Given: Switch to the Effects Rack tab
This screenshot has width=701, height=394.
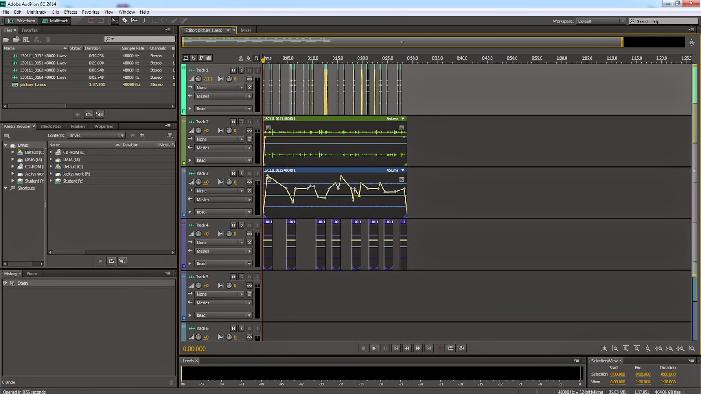Looking at the screenshot, I should (51, 127).
